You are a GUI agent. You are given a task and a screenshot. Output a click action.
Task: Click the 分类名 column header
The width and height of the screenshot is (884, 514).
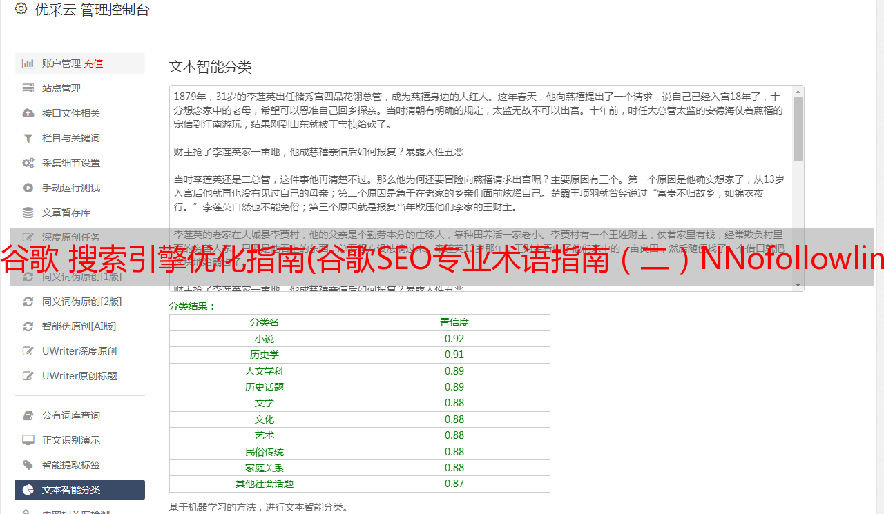click(265, 322)
